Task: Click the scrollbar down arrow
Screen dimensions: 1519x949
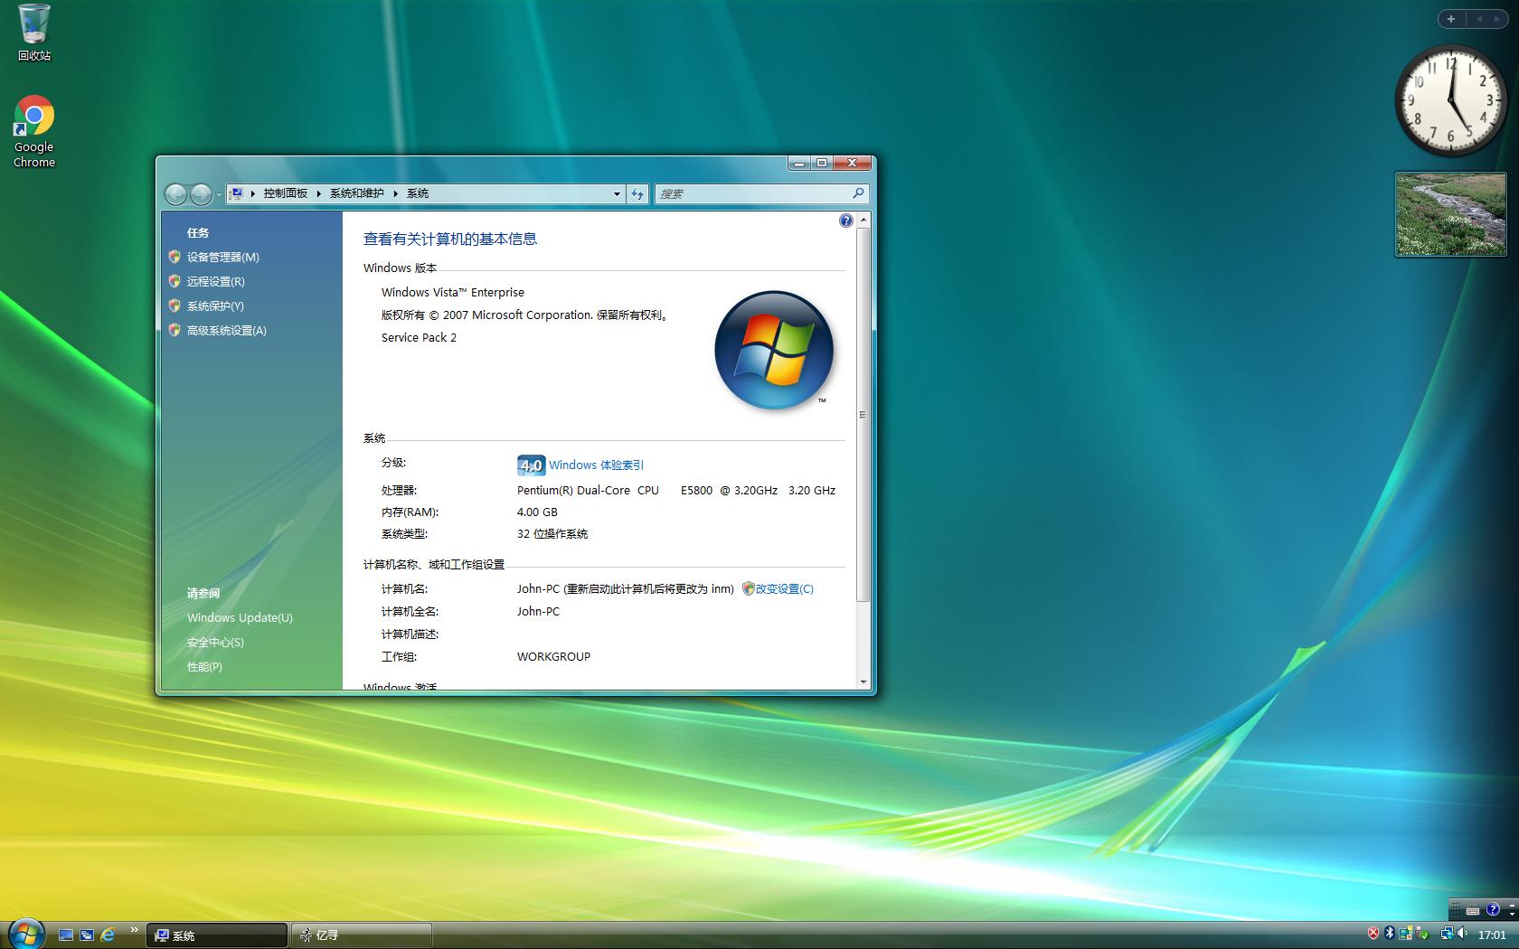Action: point(863,682)
